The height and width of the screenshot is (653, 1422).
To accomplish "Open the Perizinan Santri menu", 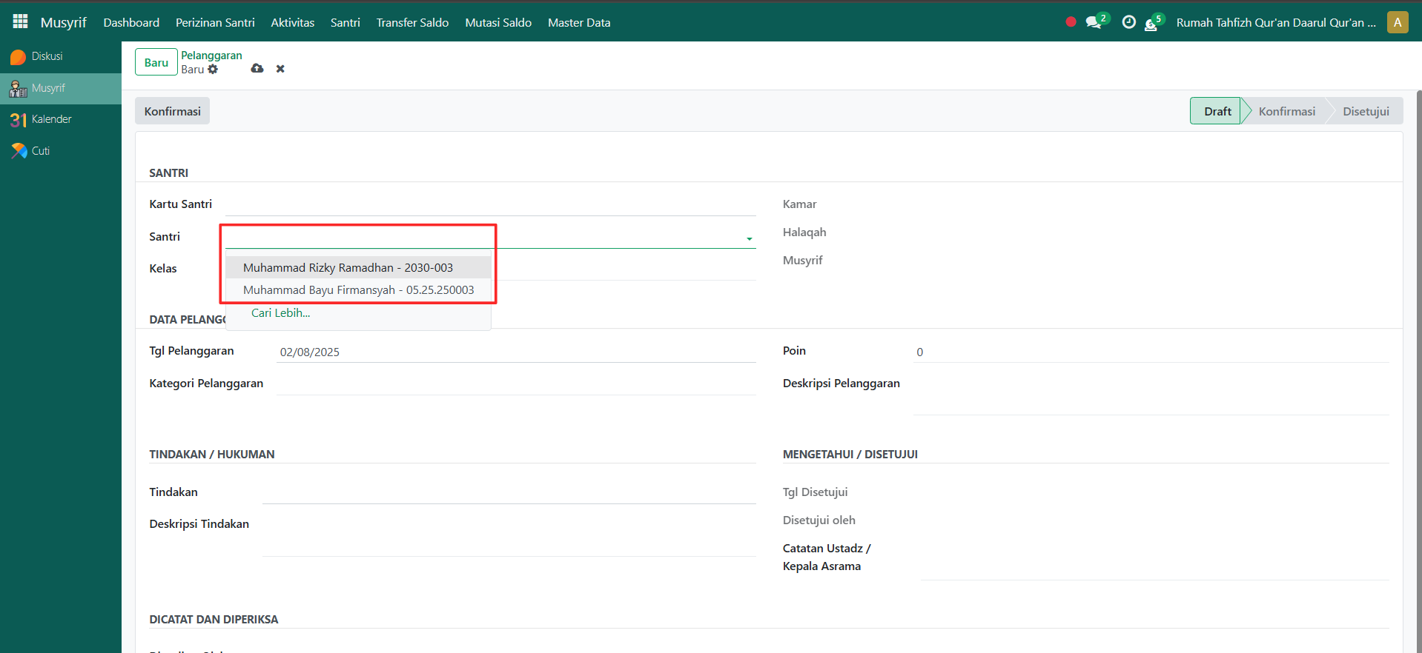I will (215, 22).
